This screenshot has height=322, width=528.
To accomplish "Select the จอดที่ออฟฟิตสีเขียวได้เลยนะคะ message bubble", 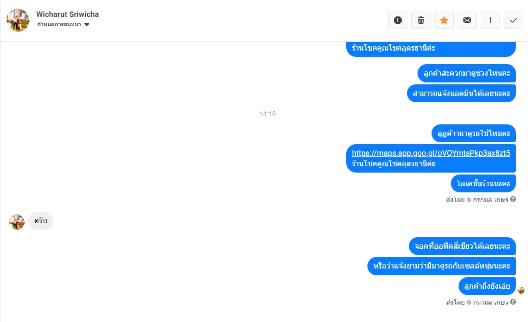I will tap(462, 246).
